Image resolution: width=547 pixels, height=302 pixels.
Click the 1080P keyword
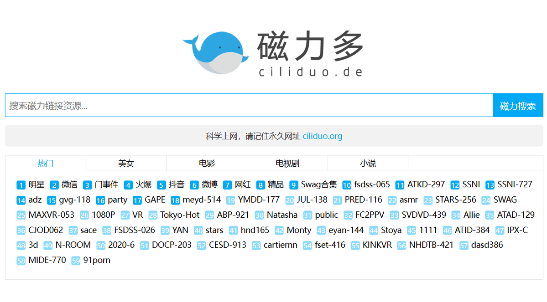[x=103, y=215]
